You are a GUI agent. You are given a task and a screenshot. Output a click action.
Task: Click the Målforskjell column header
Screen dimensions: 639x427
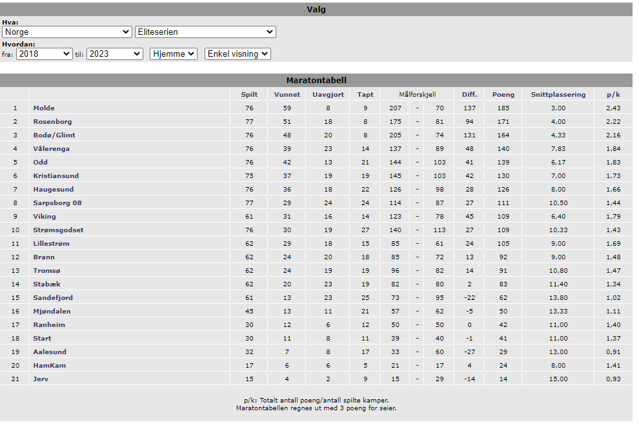point(418,94)
